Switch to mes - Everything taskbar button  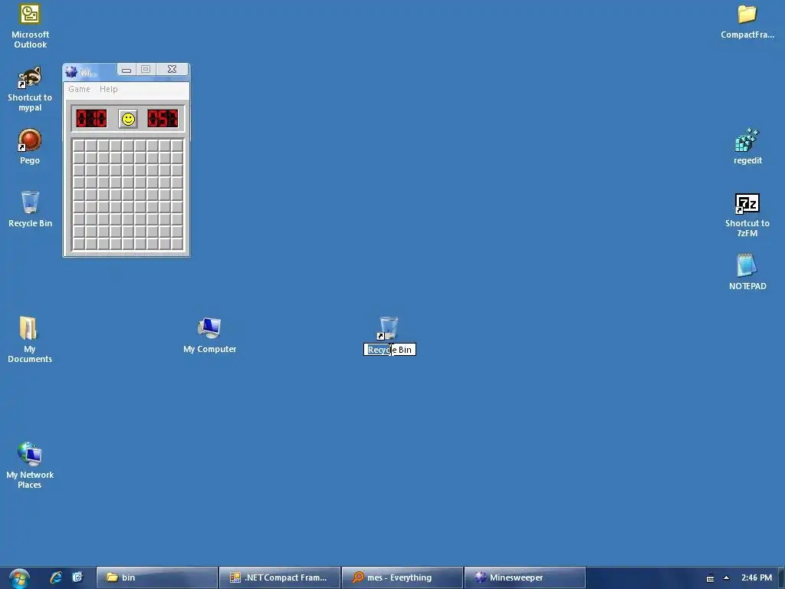tap(402, 577)
